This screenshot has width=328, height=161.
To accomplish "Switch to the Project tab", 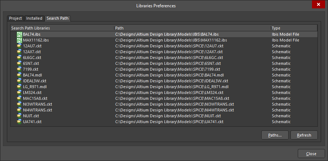I will [x=15, y=19].
